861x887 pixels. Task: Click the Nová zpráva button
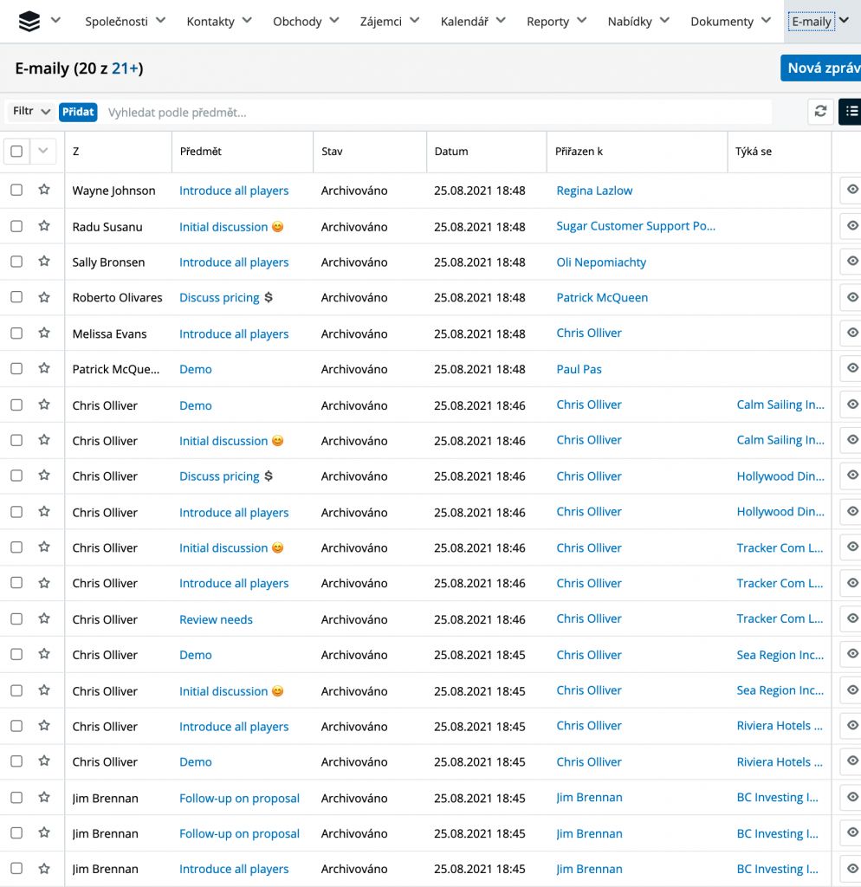(x=821, y=68)
